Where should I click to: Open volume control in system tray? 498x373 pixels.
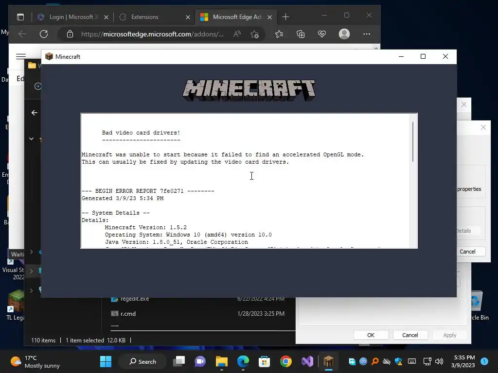(x=439, y=361)
